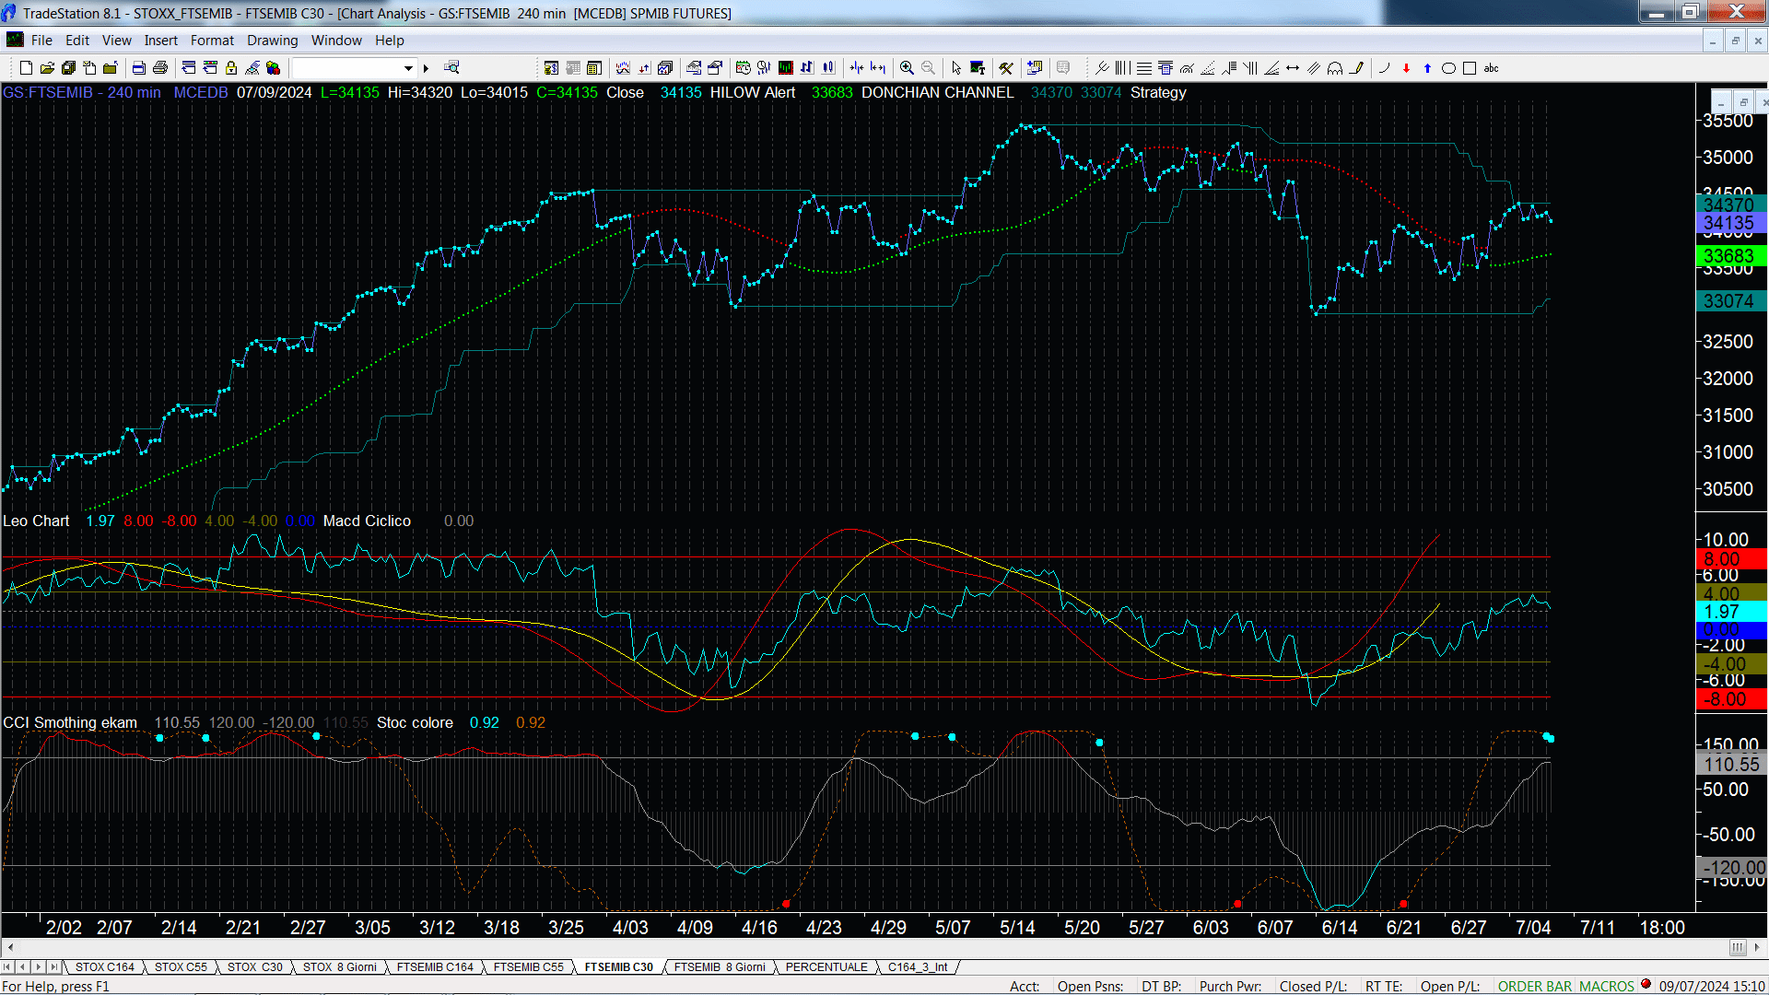Image resolution: width=1769 pixels, height=995 pixels.
Task: Click the red down arrow tool
Action: 1406,68
